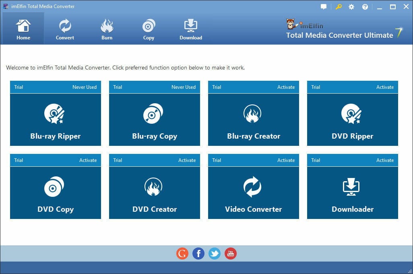
Task: Maximize the imElfin window
Action: coord(393,7)
